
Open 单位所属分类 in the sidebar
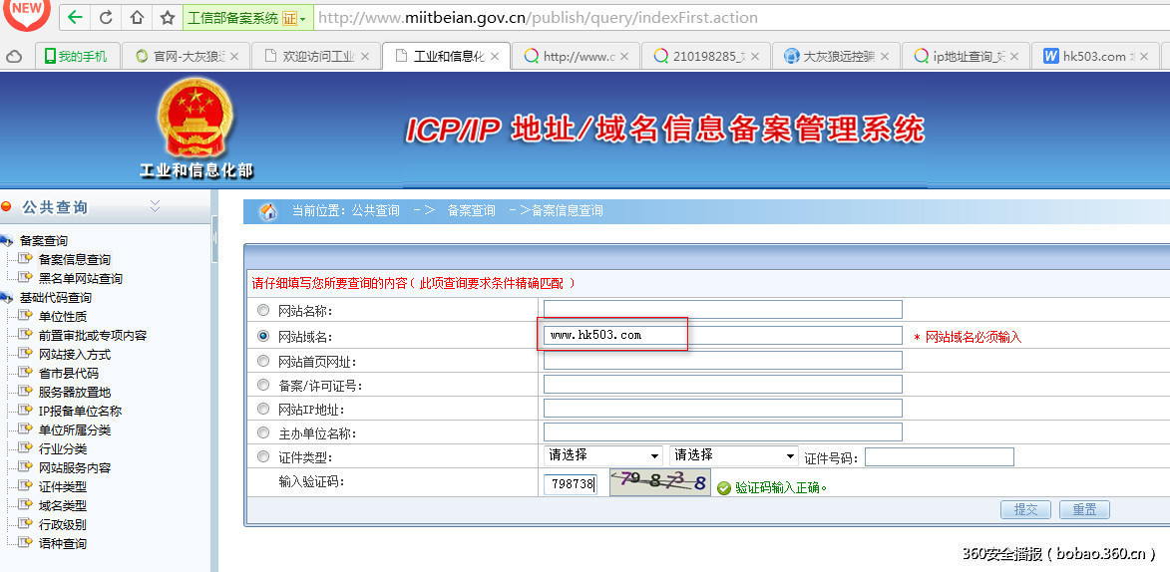tap(75, 430)
